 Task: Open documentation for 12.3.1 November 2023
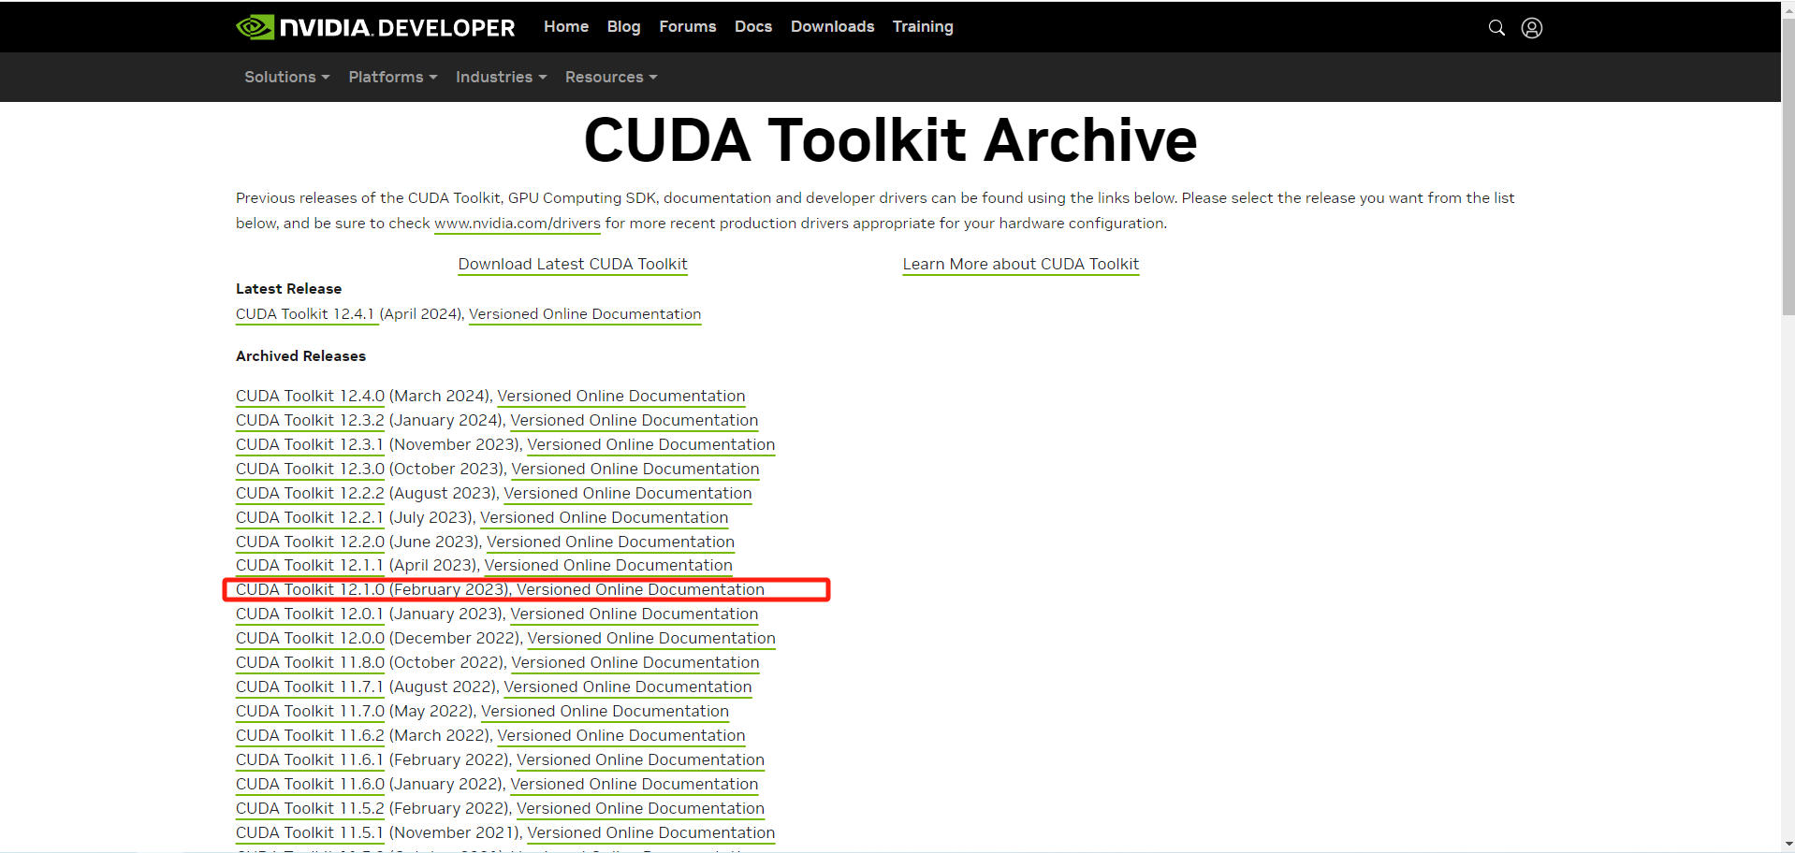pos(651,445)
